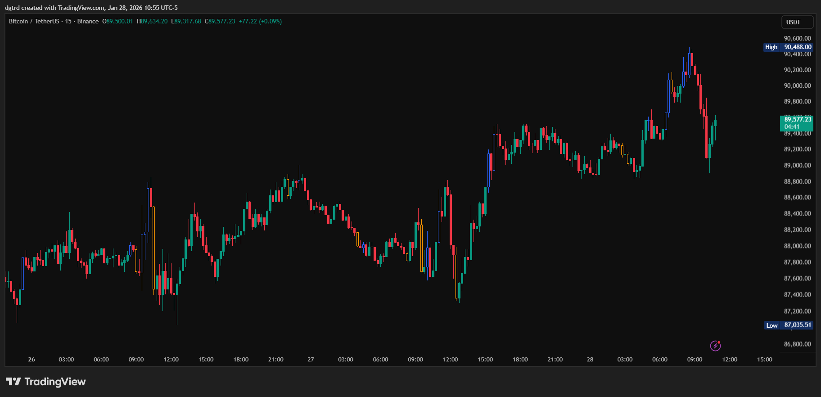Click the 87,400.00 price axis label
This screenshot has height=397, width=821.
coord(798,294)
